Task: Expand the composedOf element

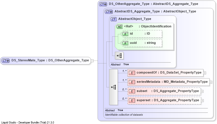Action: (205, 73)
